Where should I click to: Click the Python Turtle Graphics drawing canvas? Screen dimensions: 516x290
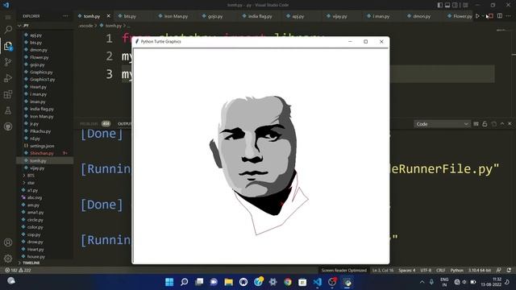click(x=260, y=155)
